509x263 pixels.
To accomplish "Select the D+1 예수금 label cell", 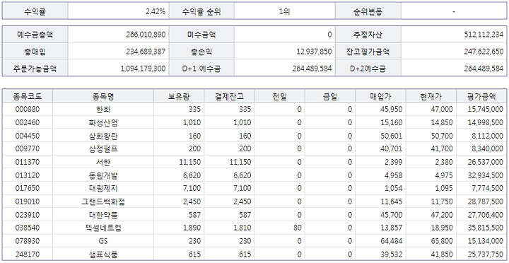I will 201,69.
